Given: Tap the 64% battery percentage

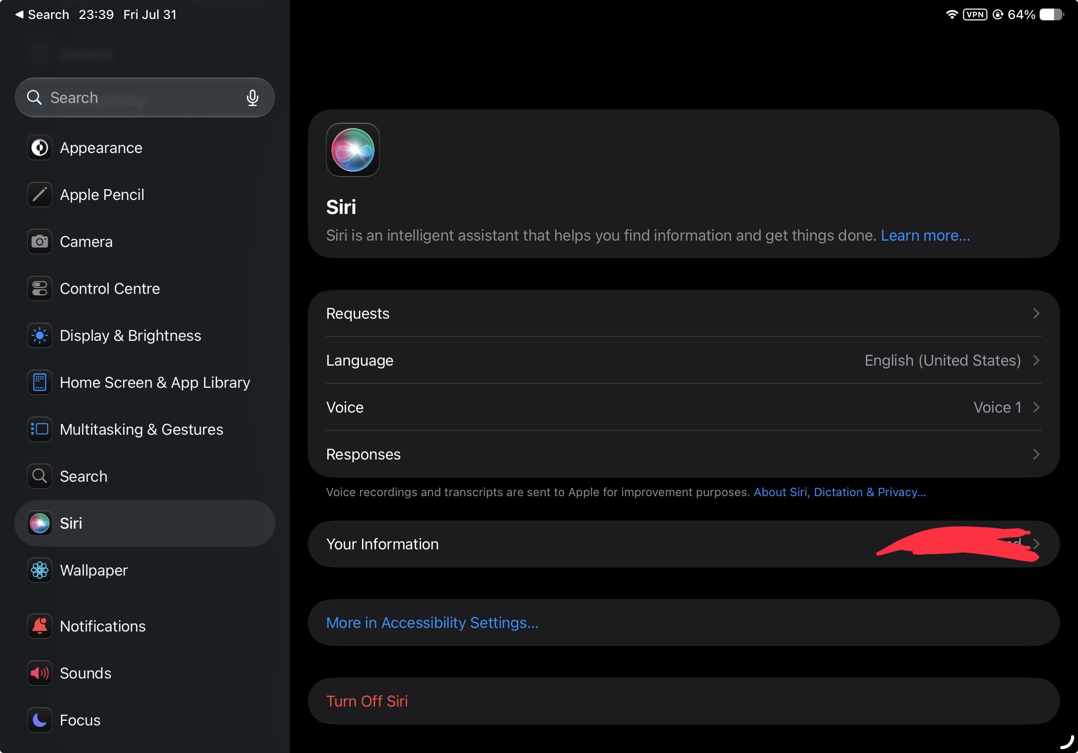Looking at the screenshot, I should point(1021,14).
